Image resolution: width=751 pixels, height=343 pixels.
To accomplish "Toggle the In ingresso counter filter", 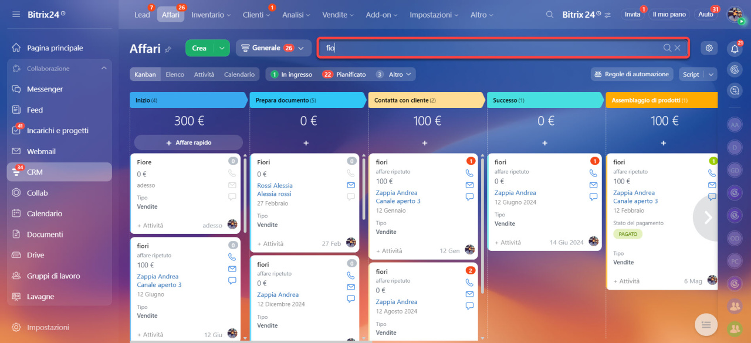I will coord(292,74).
